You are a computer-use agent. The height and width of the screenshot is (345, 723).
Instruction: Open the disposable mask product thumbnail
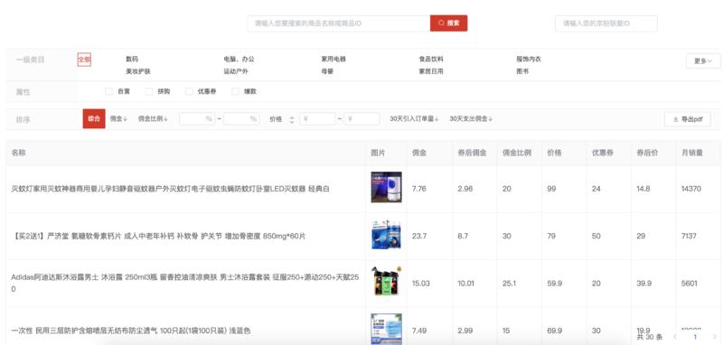[387, 329]
